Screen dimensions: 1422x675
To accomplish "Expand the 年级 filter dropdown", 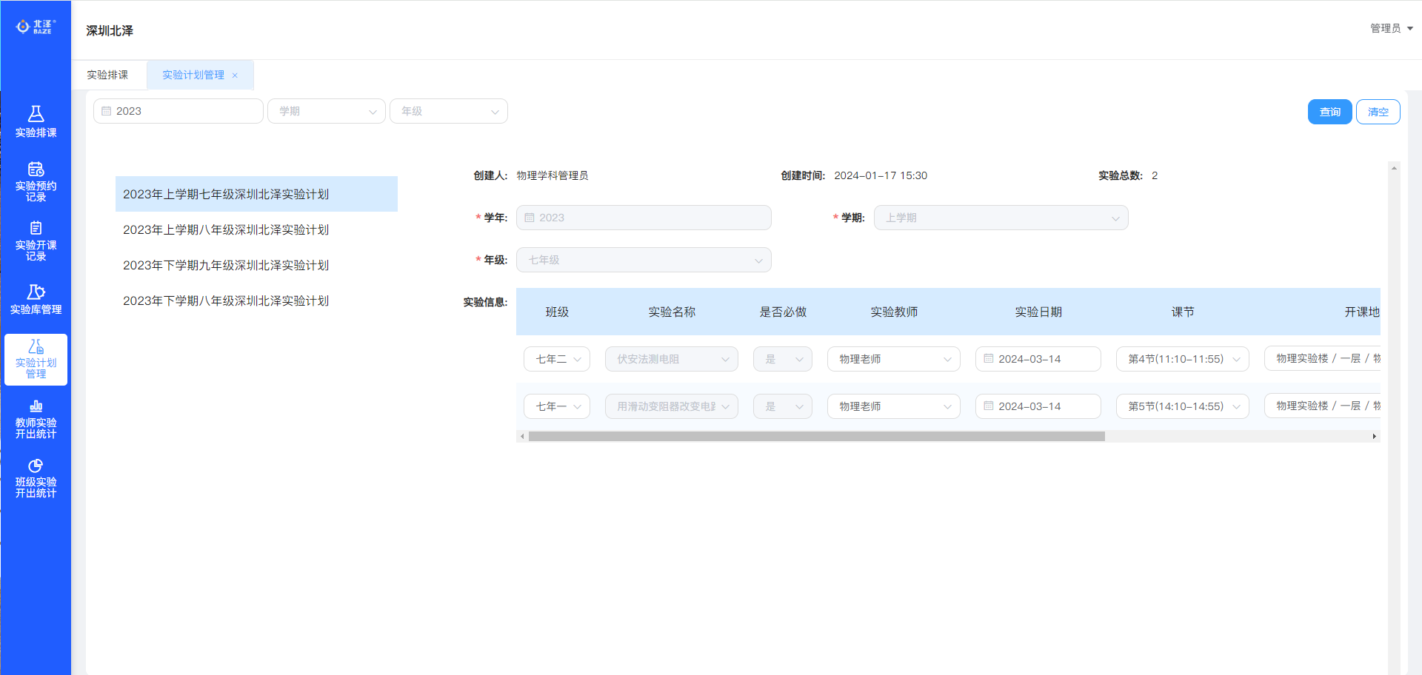I will [448, 111].
